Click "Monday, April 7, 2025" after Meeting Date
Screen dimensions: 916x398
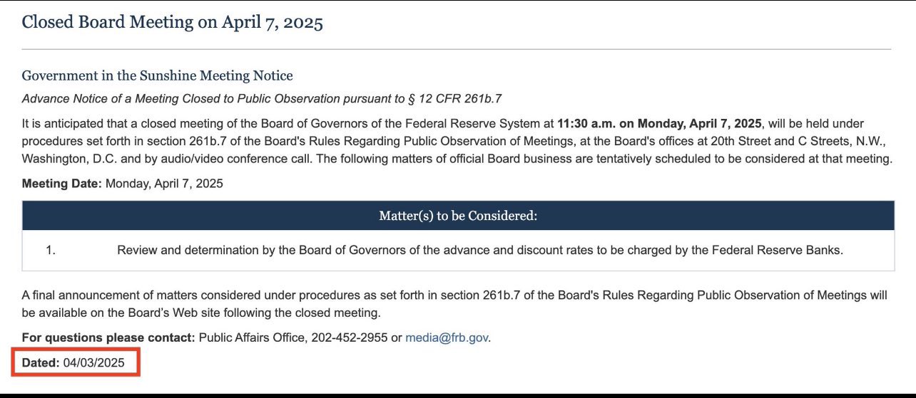coord(164,184)
